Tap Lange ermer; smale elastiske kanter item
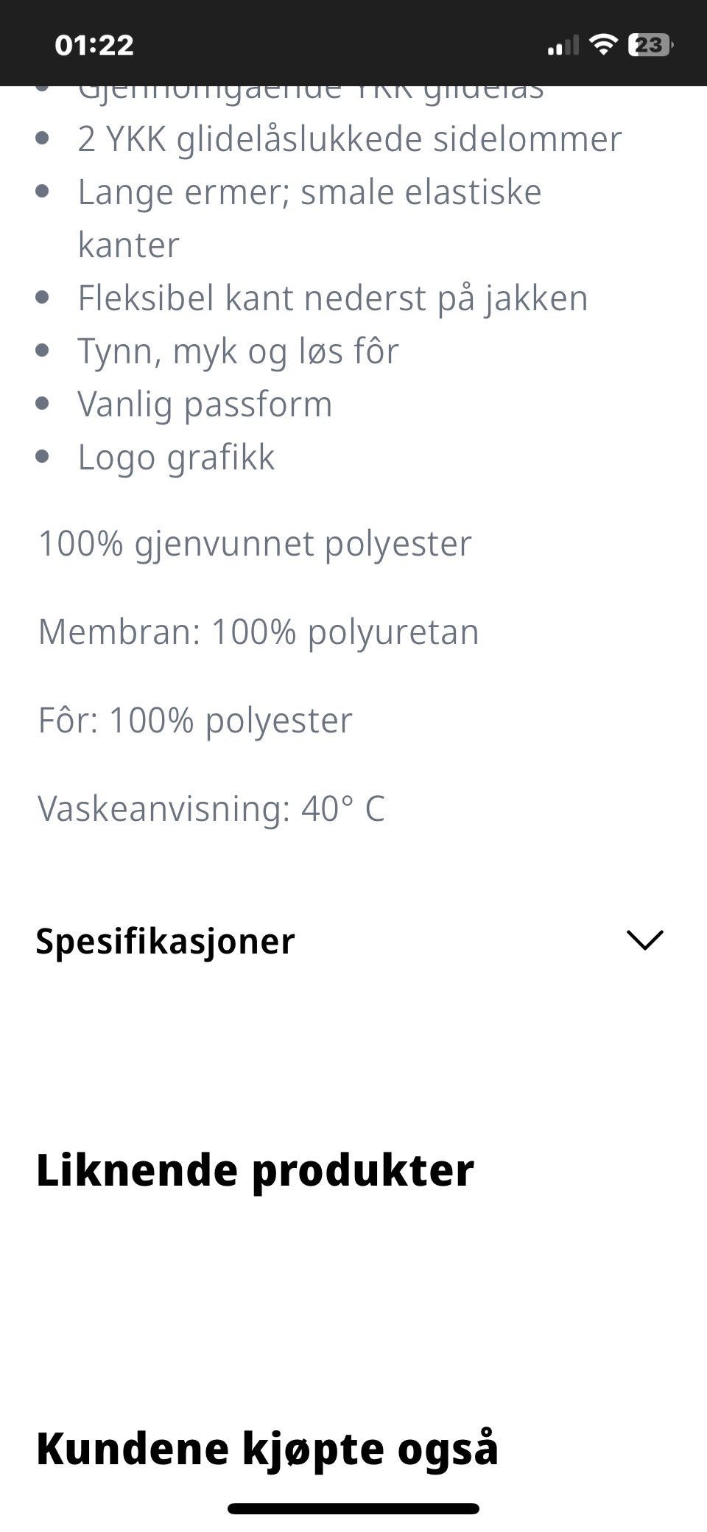The image size is (707, 1532). click(x=309, y=219)
